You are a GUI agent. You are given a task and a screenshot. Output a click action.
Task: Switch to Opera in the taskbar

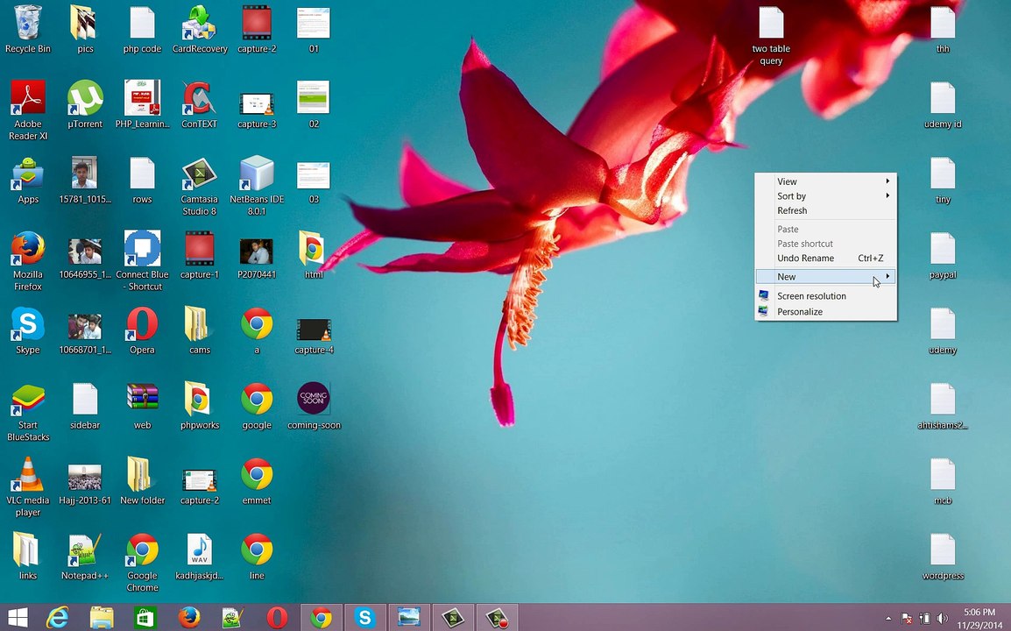point(277,618)
